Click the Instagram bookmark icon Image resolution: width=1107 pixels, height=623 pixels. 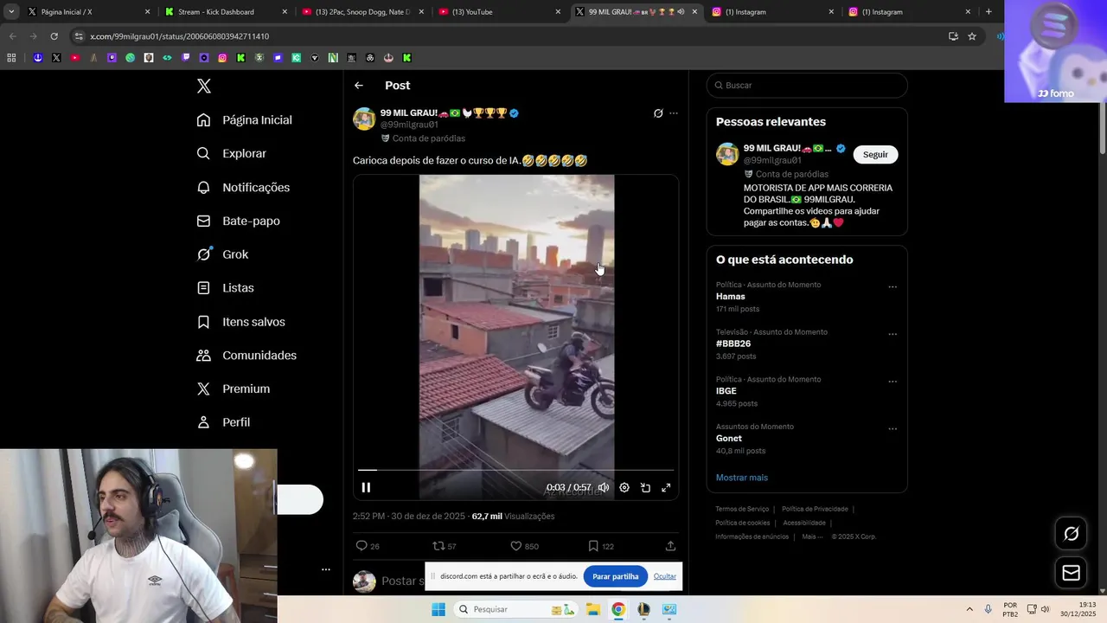click(x=222, y=58)
